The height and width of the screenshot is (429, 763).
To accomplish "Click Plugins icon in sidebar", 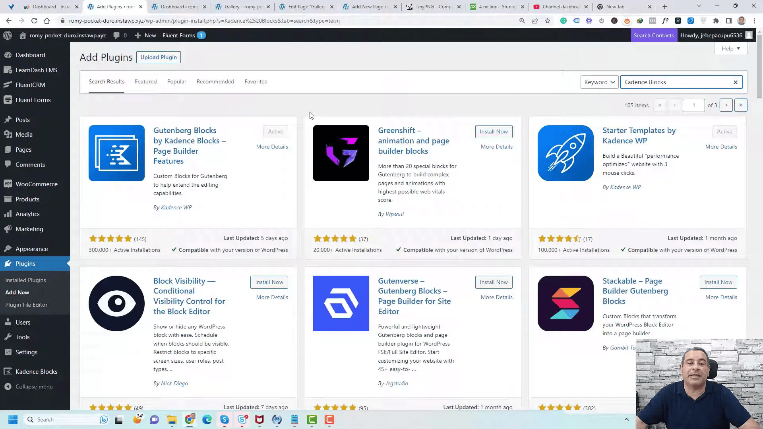I will pyautogui.click(x=8, y=264).
